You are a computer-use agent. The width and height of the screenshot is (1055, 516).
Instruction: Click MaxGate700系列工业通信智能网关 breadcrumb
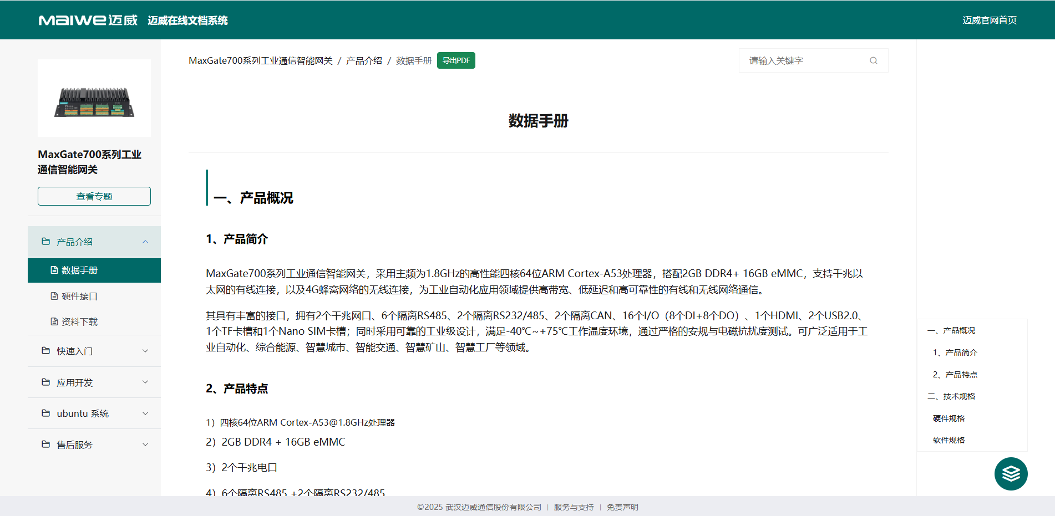coord(261,60)
